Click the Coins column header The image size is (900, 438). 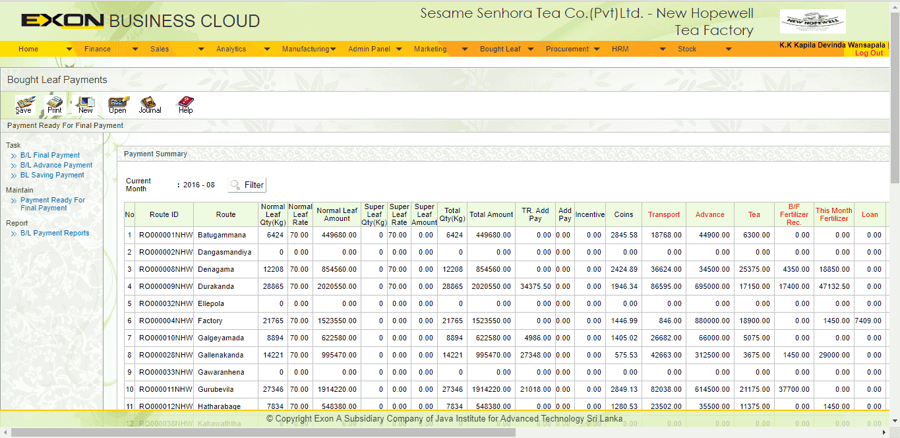click(x=624, y=215)
